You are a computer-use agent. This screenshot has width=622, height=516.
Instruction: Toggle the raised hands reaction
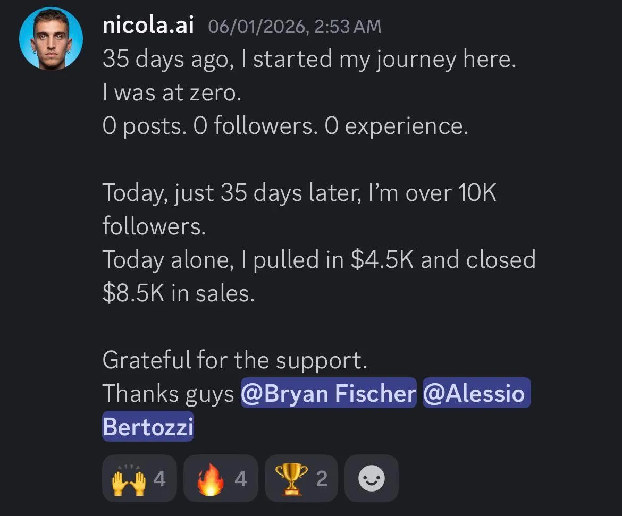click(139, 479)
